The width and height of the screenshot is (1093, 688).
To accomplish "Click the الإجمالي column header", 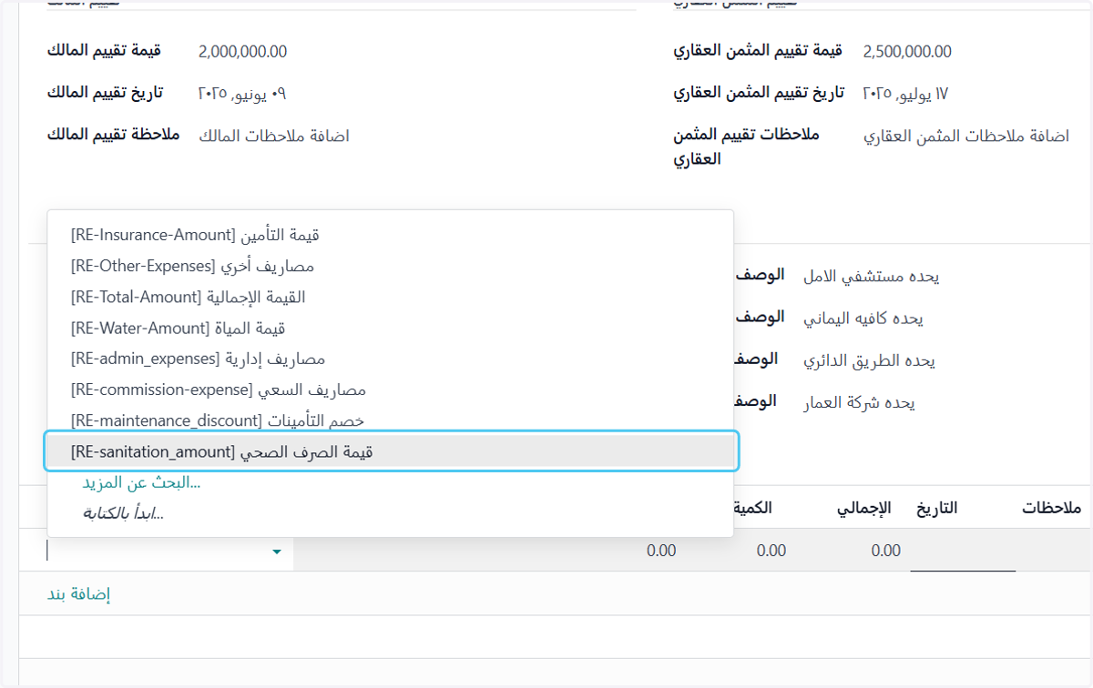I will [864, 508].
